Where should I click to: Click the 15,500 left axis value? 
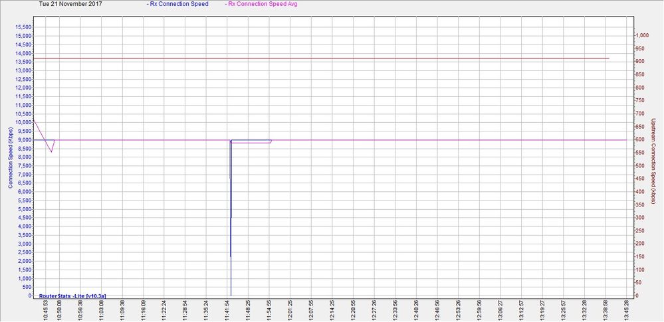point(23,27)
